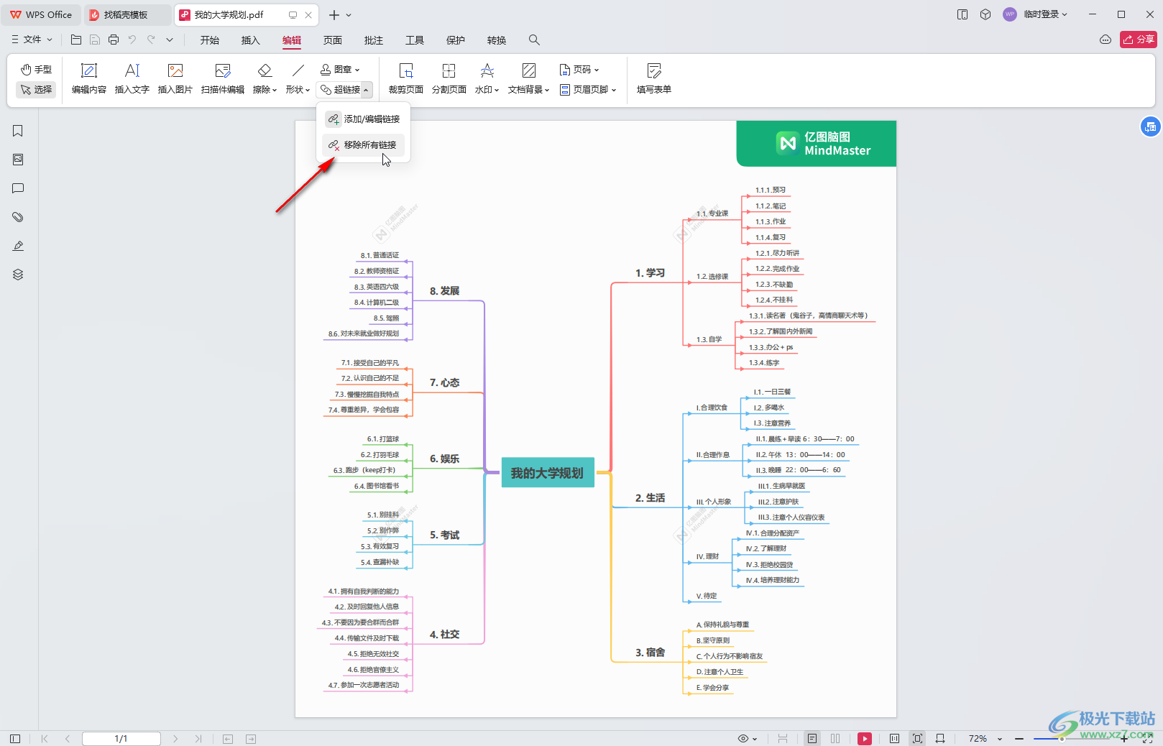Open the Header and Footer dropdown
The height and width of the screenshot is (746, 1163).
point(588,90)
